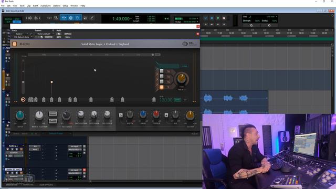This screenshot has height=189, width=336.
Task: Select the Scrubber speaker tool
Action: pyautogui.click(x=85, y=18)
